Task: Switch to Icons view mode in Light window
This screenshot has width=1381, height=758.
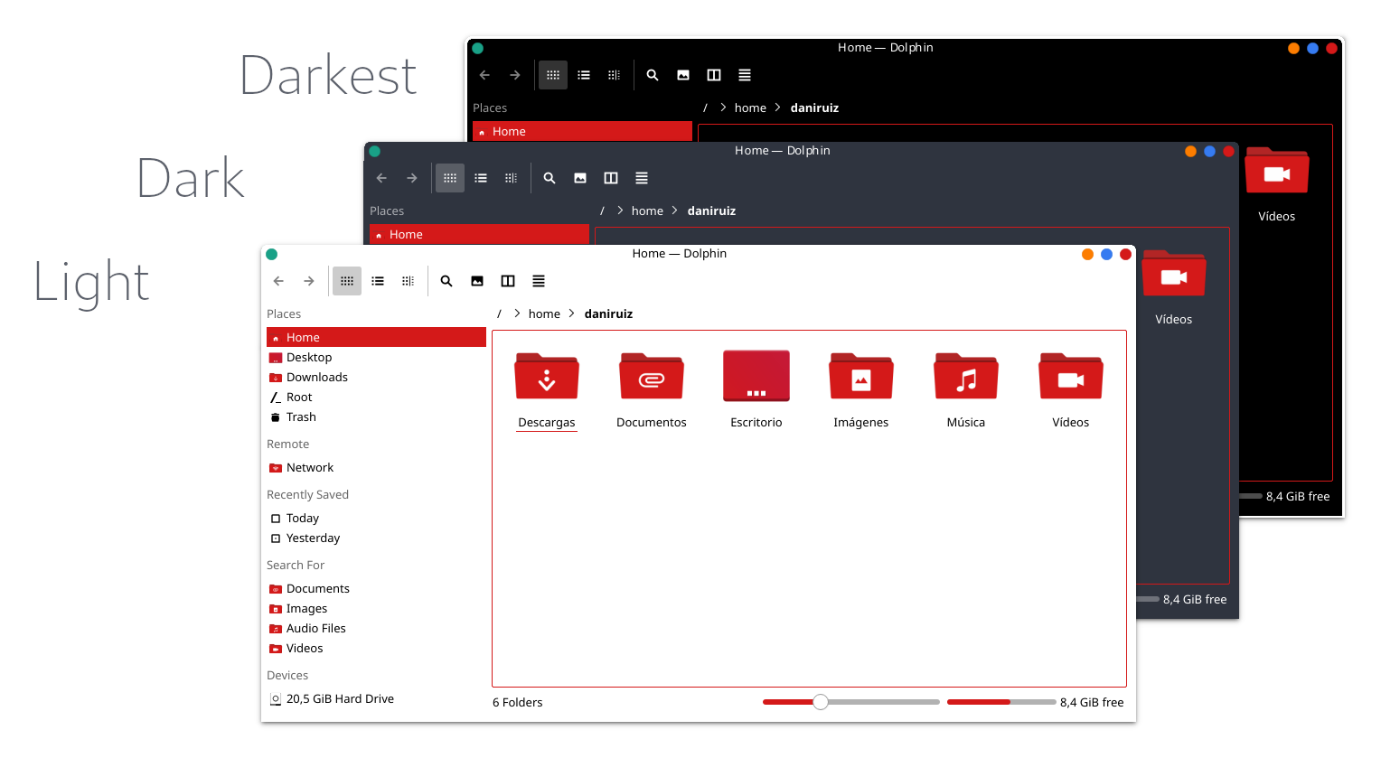Action: 347,281
